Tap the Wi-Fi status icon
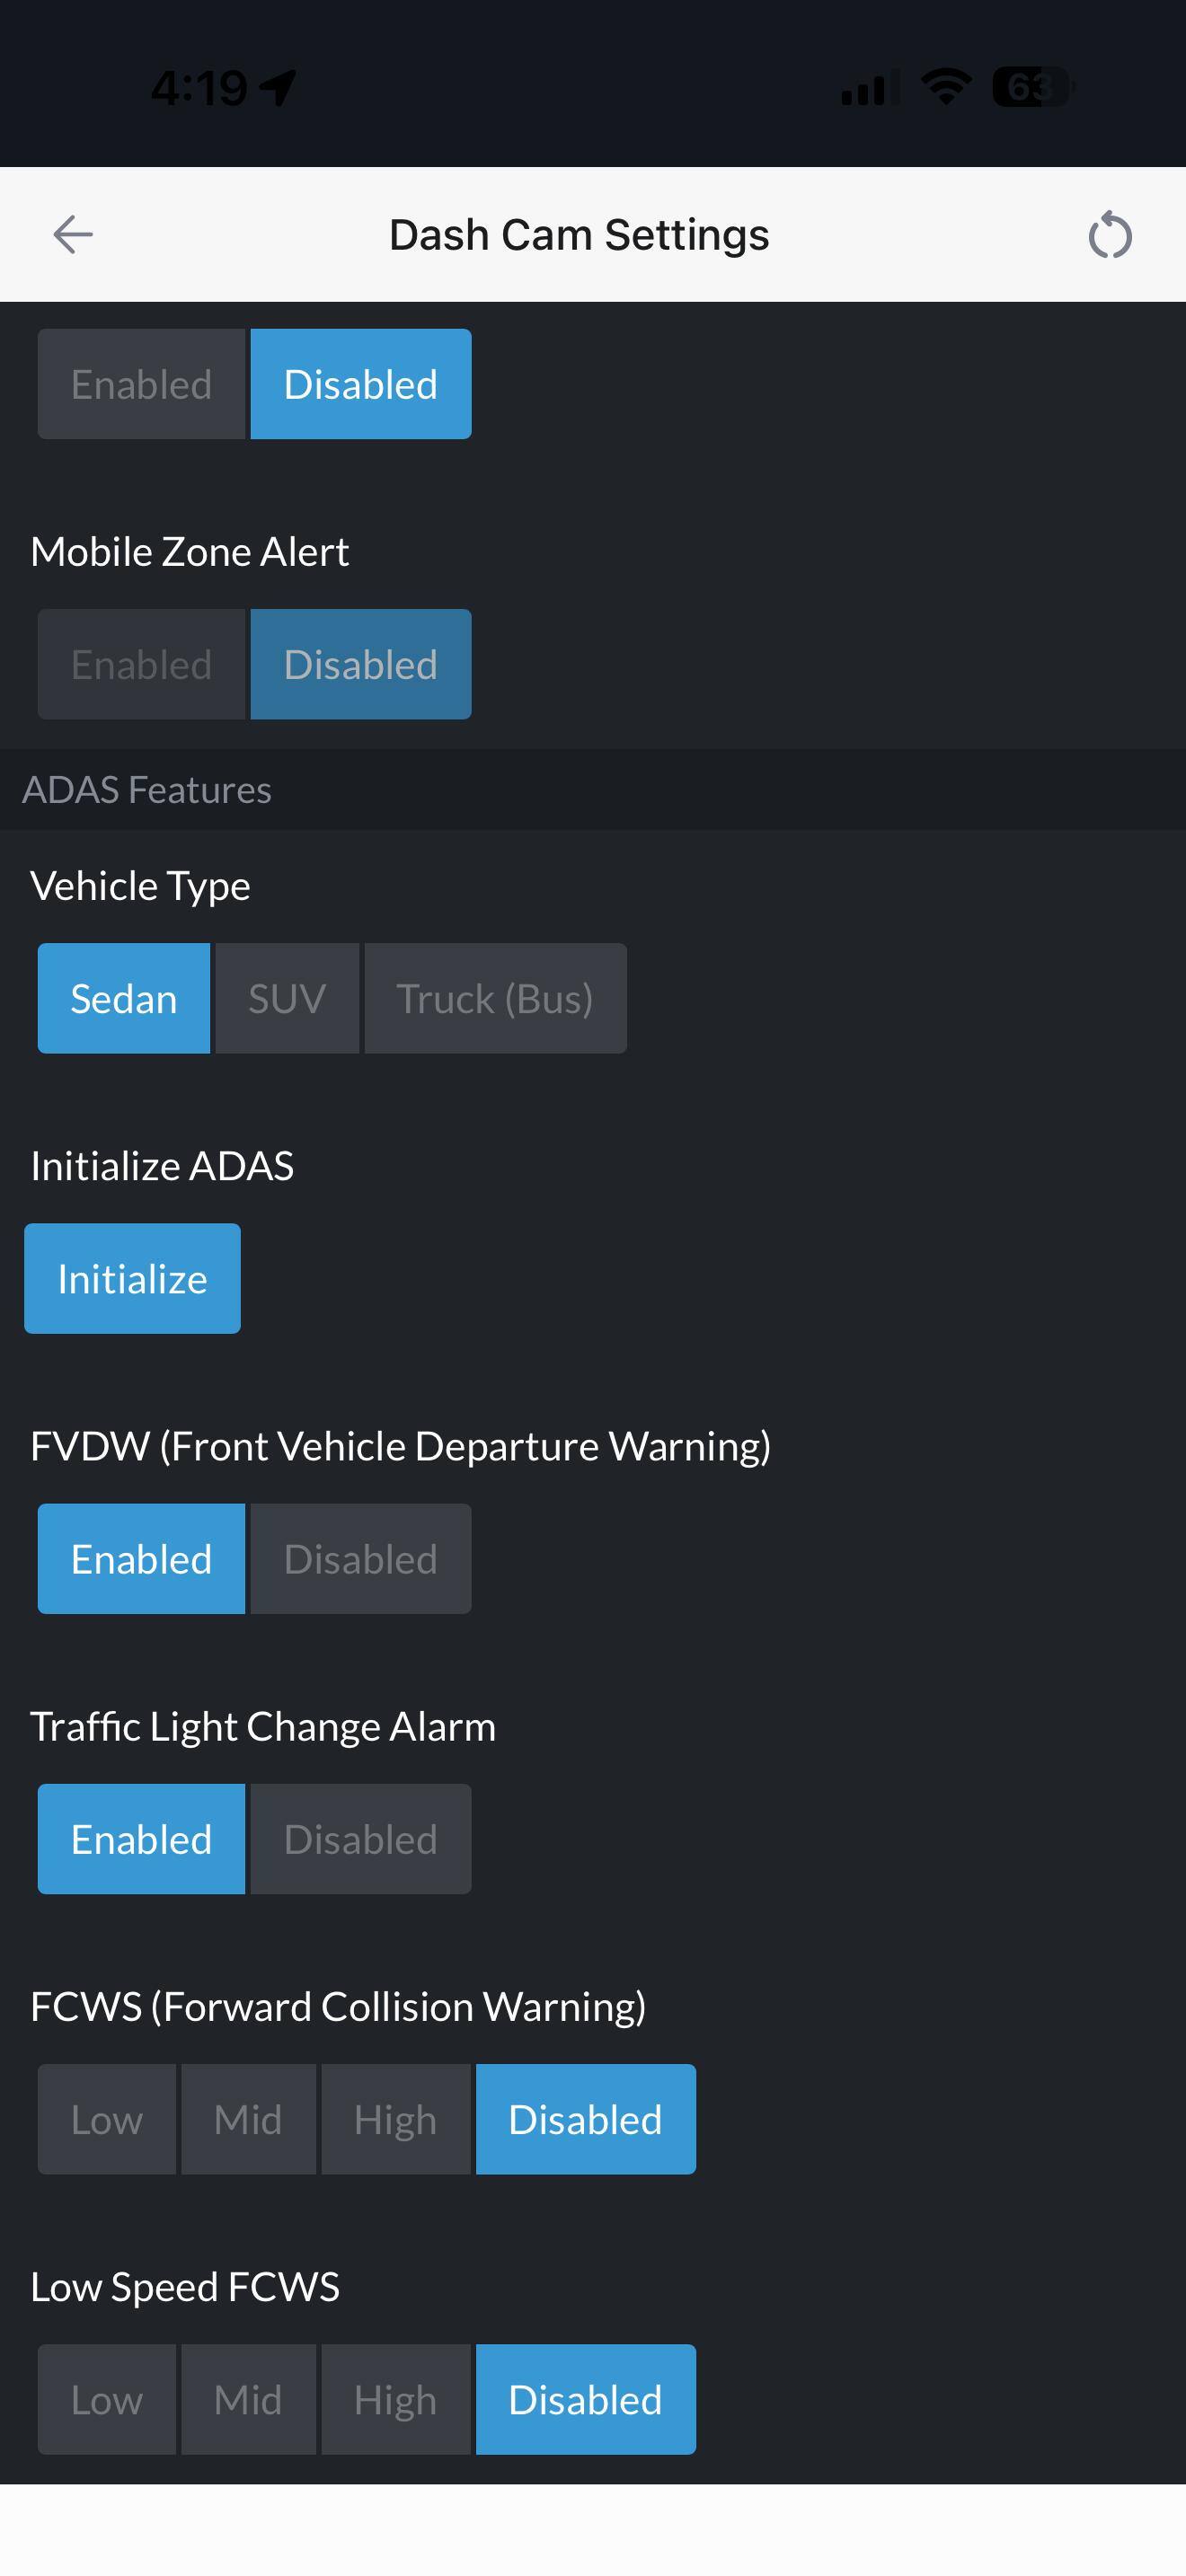Screen dimensions: 1186x2576 tap(945, 87)
